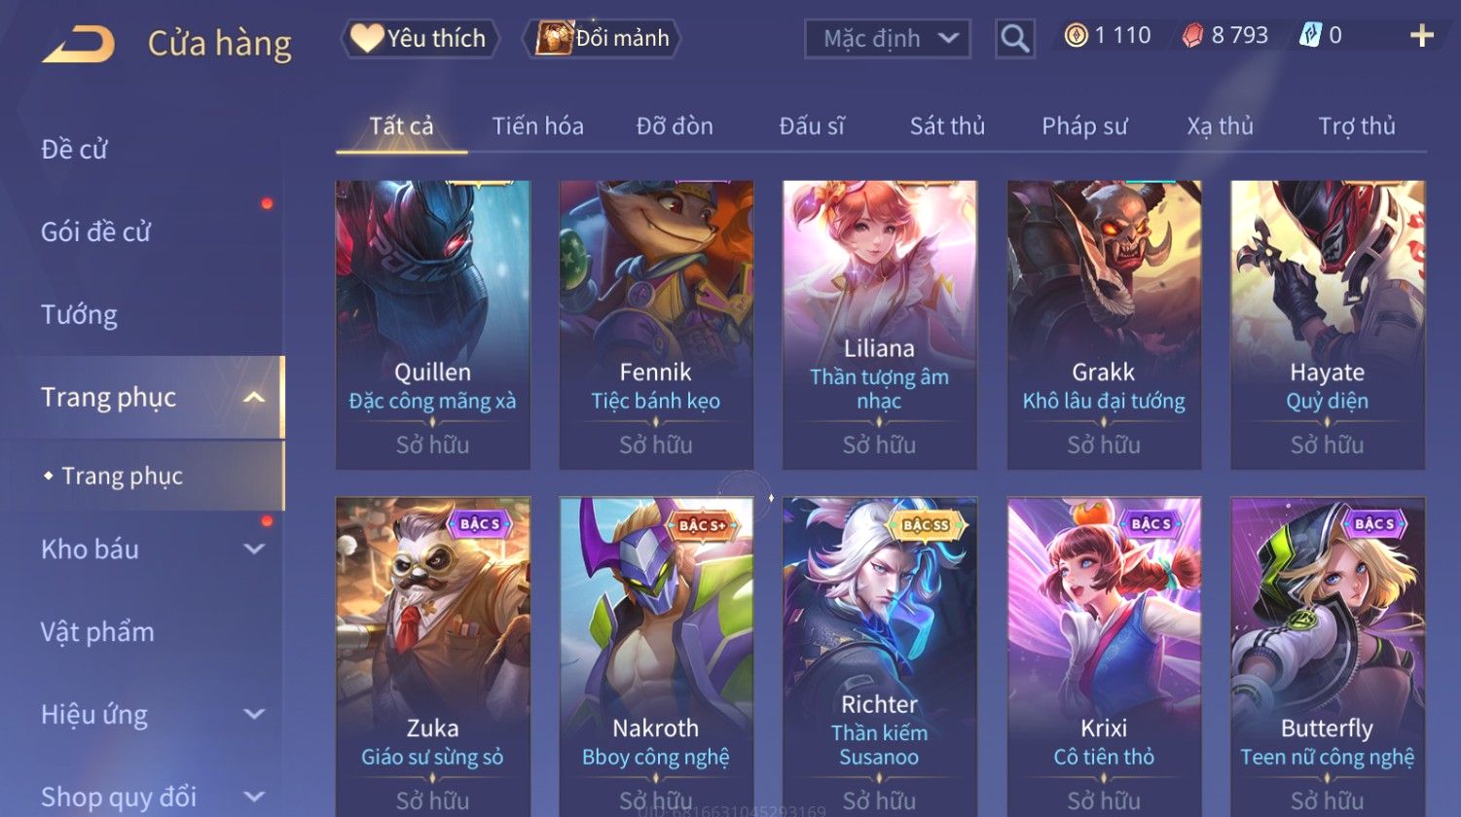The image size is (1461, 817).
Task: Switch to the Pháp sư tab
Action: (x=1084, y=126)
